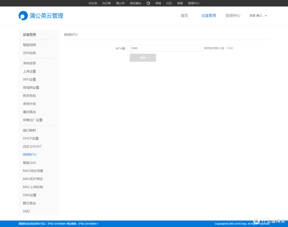Screen dimensions: 288x227
Task: Open 访问控制 in sidebar
Action: pyautogui.click(x=29, y=53)
